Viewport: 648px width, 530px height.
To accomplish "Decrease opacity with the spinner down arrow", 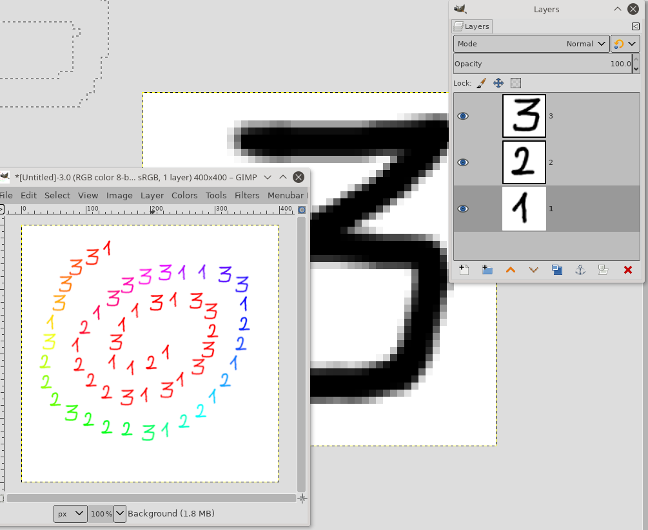I will (x=636, y=69).
